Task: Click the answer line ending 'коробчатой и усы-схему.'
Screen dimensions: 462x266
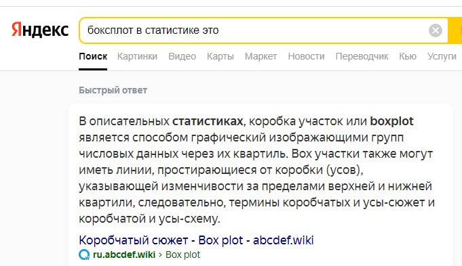Action: [x=149, y=219]
